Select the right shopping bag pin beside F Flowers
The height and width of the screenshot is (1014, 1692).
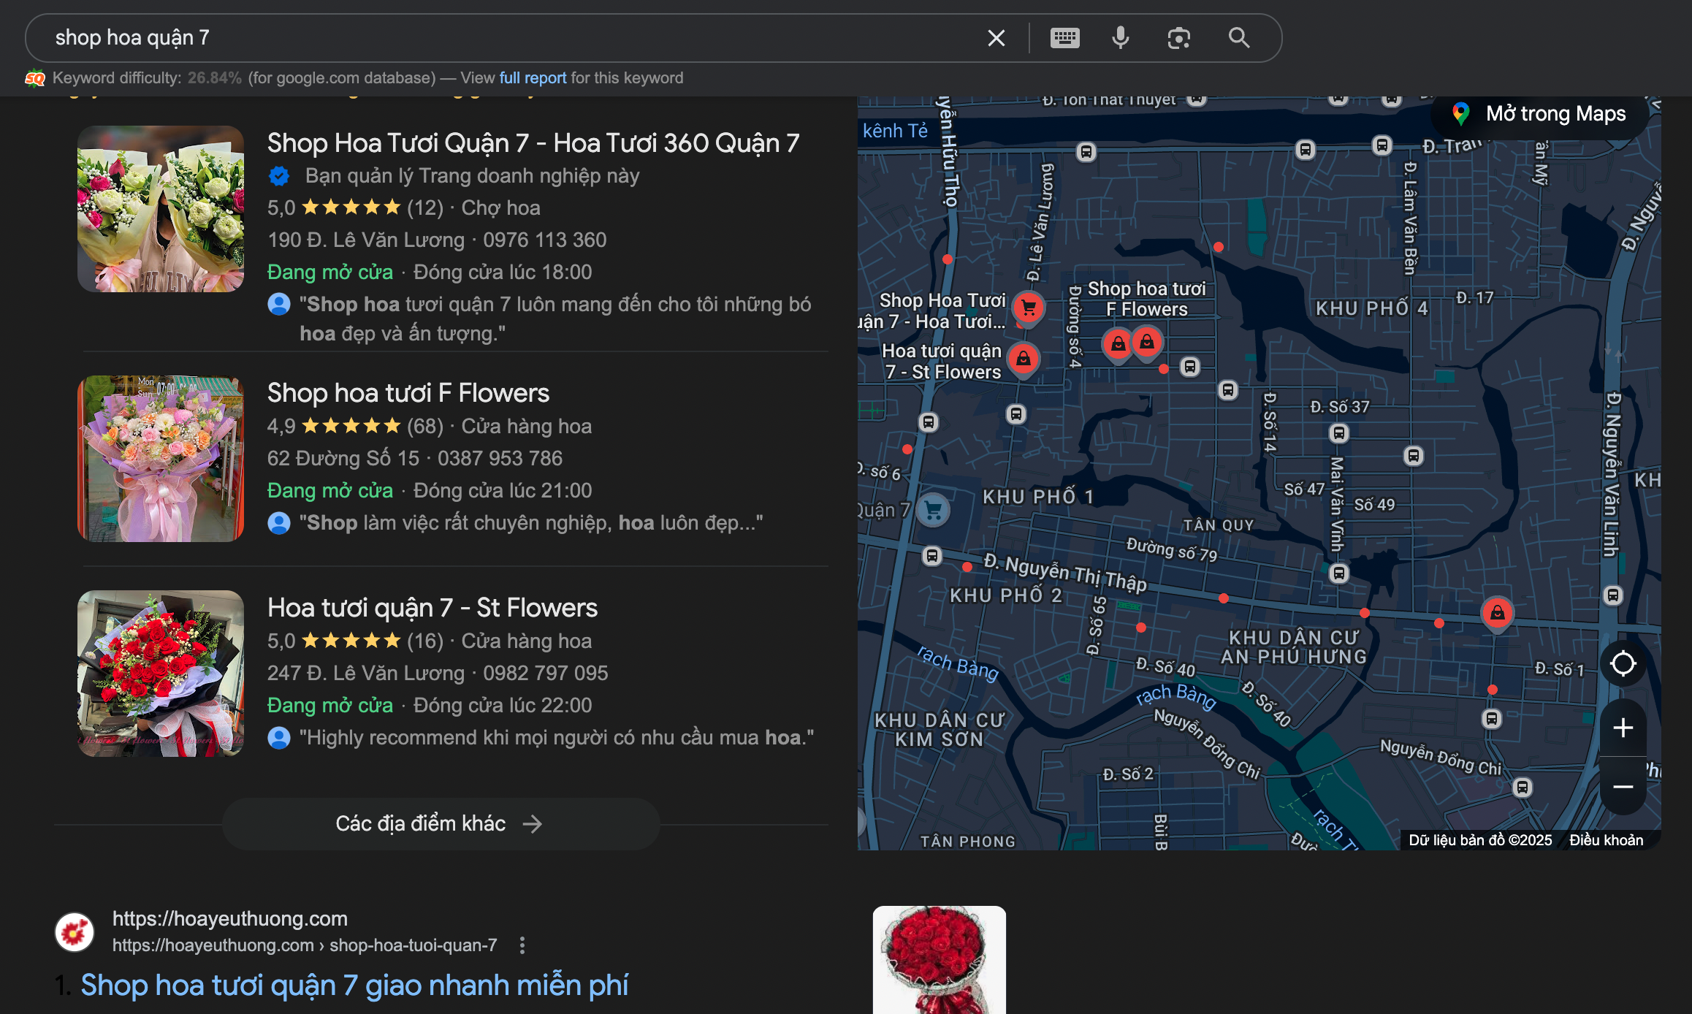click(x=1147, y=343)
